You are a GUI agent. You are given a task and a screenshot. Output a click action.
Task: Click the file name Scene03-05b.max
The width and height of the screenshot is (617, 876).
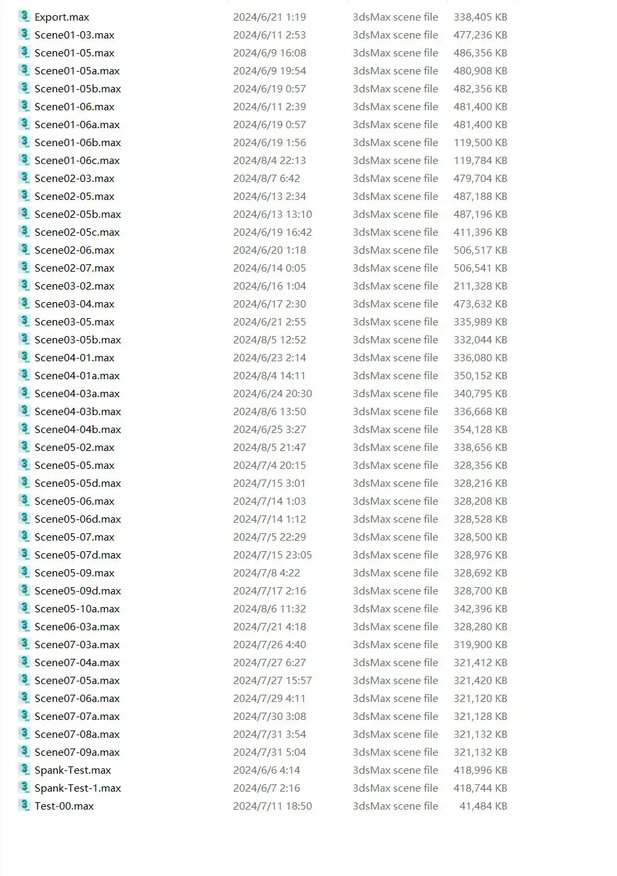[x=78, y=340]
